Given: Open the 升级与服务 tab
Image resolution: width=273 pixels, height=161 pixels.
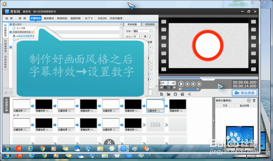Looking at the screenshot, I should pyautogui.click(x=116, y=18).
